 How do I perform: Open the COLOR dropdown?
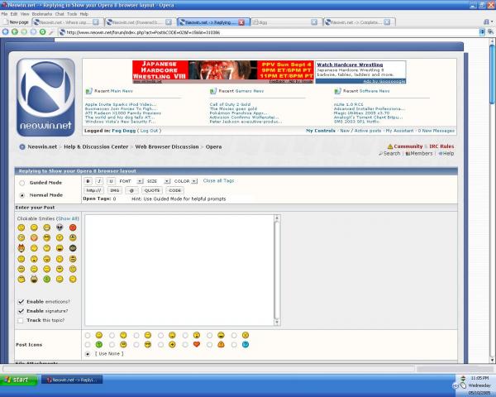pyautogui.click(x=185, y=181)
